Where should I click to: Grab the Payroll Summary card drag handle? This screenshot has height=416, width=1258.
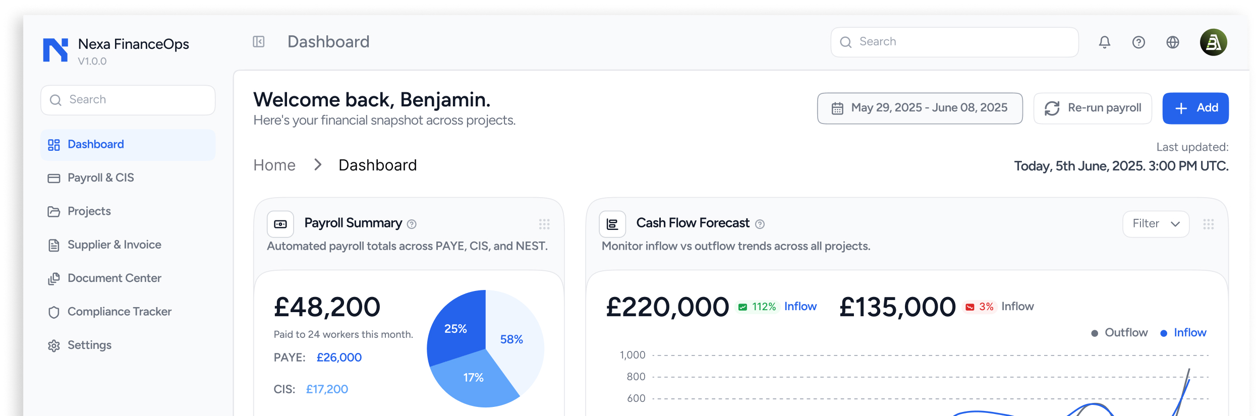(544, 224)
